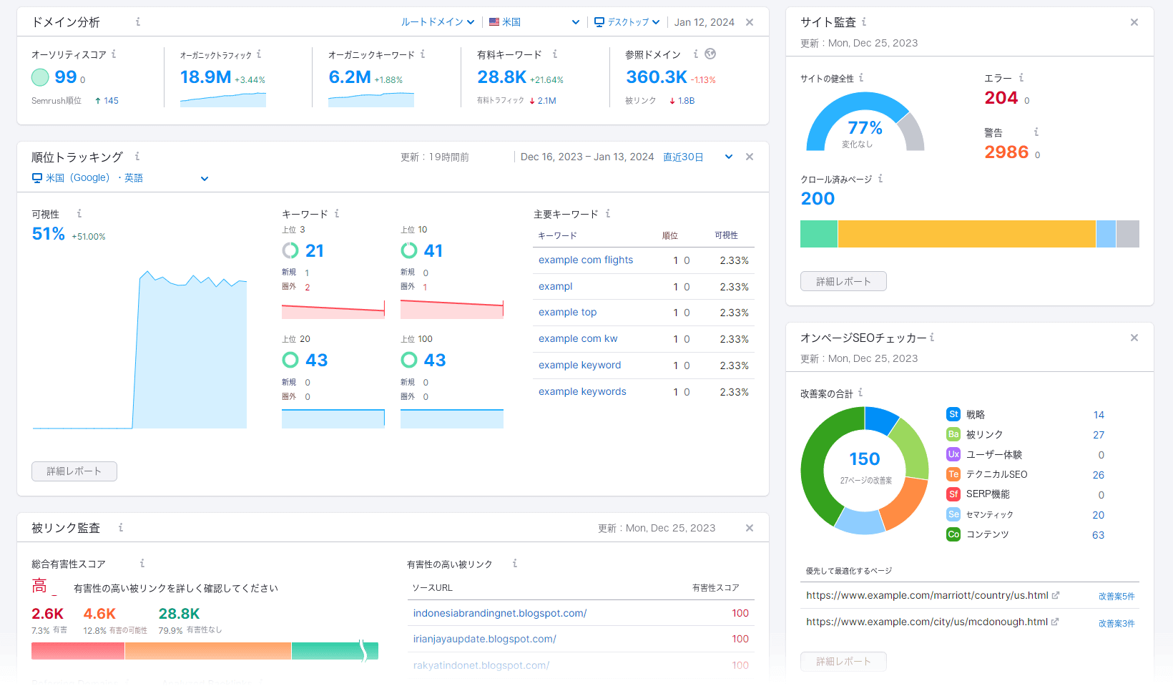The image size is (1173, 686).
Task: Click the errors value 204
Action: click(1001, 98)
